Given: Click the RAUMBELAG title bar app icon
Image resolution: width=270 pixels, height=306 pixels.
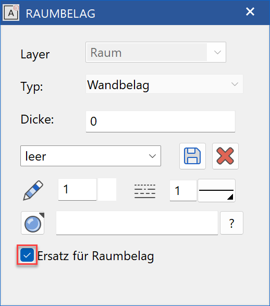Looking at the screenshot, I should point(11,13).
